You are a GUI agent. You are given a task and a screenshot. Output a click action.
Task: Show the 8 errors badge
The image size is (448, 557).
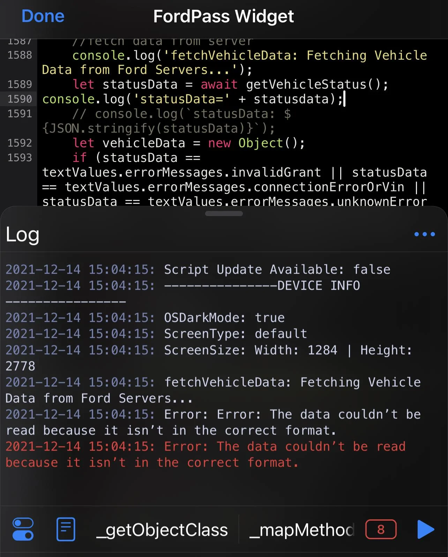381,529
